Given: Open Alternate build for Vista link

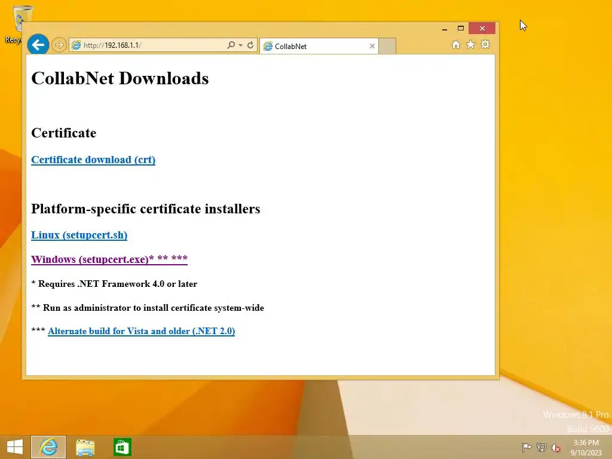Looking at the screenshot, I should pyautogui.click(x=141, y=331).
